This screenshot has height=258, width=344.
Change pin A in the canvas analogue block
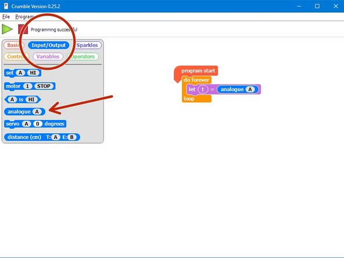[x=250, y=89]
